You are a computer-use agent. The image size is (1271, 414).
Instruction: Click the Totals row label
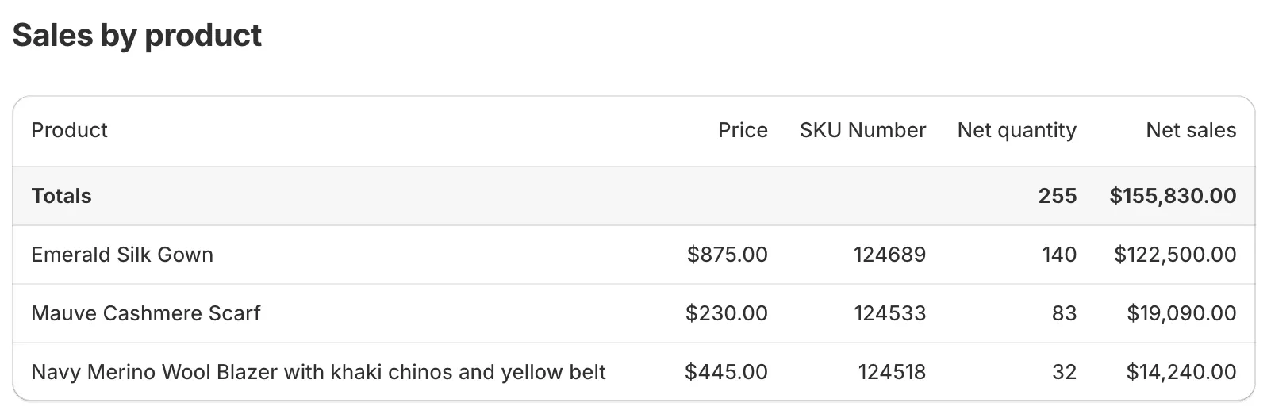click(x=61, y=196)
